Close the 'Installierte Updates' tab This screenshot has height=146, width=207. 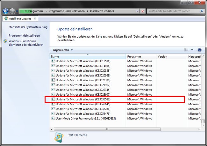[x=35, y=18]
